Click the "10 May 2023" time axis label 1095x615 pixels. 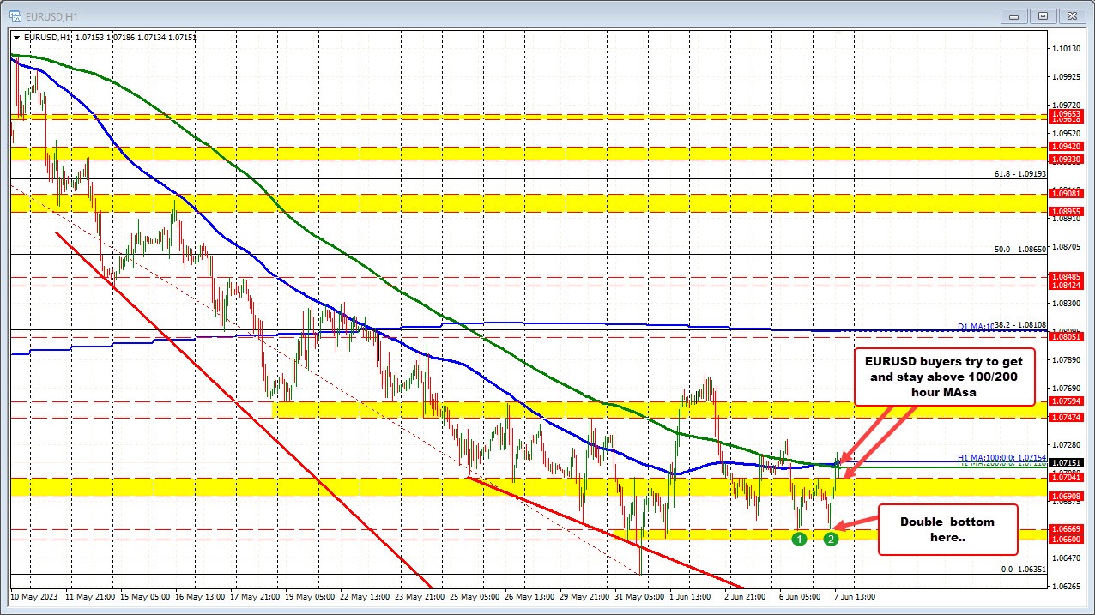[x=33, y=596]
